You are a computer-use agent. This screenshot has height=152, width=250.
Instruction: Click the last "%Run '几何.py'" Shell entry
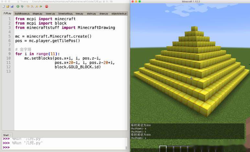pos(27,143)
